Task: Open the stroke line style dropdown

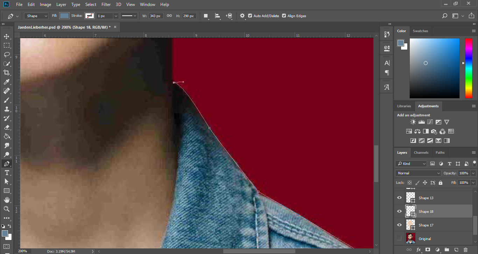Action: tap(129, 16)
